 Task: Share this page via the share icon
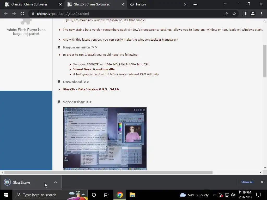[226, 14]
